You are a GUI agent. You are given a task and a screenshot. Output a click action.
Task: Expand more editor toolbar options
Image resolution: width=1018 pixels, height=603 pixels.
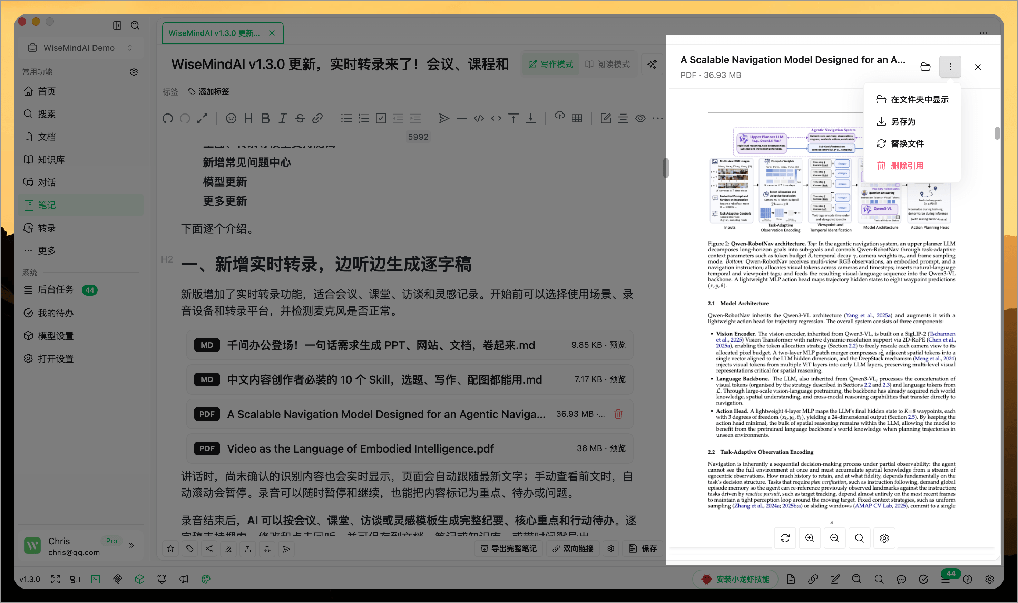coord(657,119)
